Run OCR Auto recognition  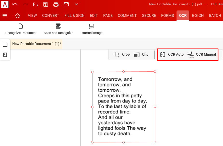click(x=172, y=54)
